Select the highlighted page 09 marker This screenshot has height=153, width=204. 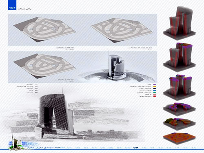pyautogui.click(x=135, y=148)
